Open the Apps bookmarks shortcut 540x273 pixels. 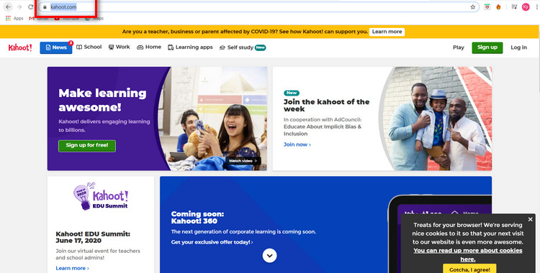14,18
